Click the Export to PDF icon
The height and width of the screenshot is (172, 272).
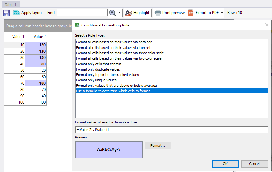pyautogui.click(x=191, y=13)
